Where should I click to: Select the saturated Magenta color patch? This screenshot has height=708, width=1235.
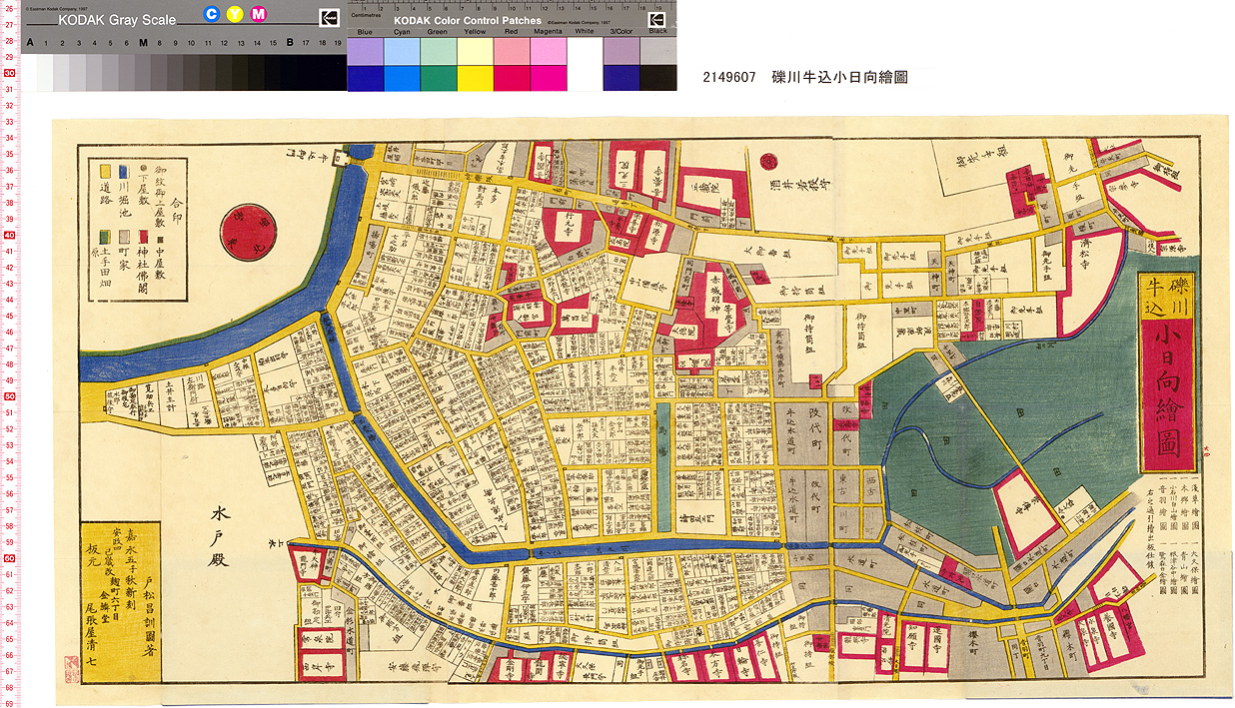(x=548, y=78)
